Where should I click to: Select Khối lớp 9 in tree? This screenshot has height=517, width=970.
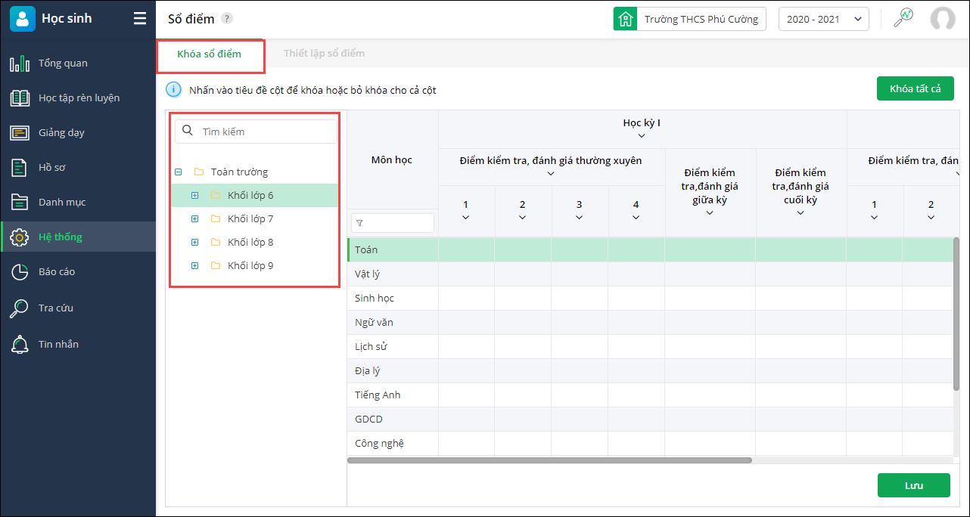[x=250, y=266]
